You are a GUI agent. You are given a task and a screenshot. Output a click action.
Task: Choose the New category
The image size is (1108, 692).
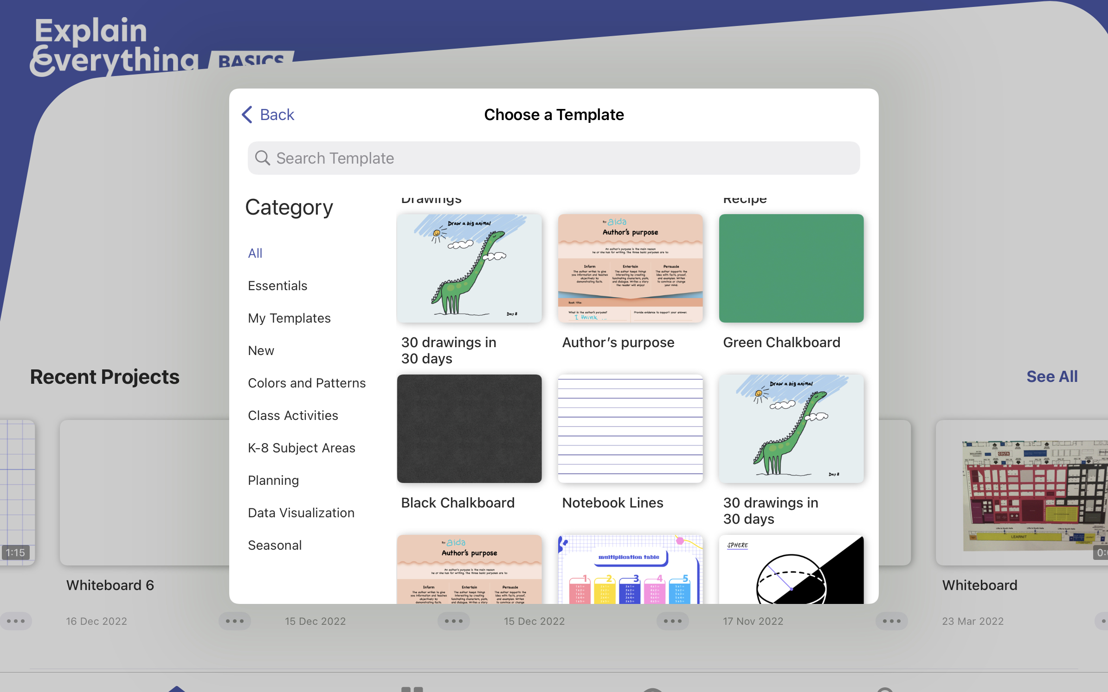point(261,350)
